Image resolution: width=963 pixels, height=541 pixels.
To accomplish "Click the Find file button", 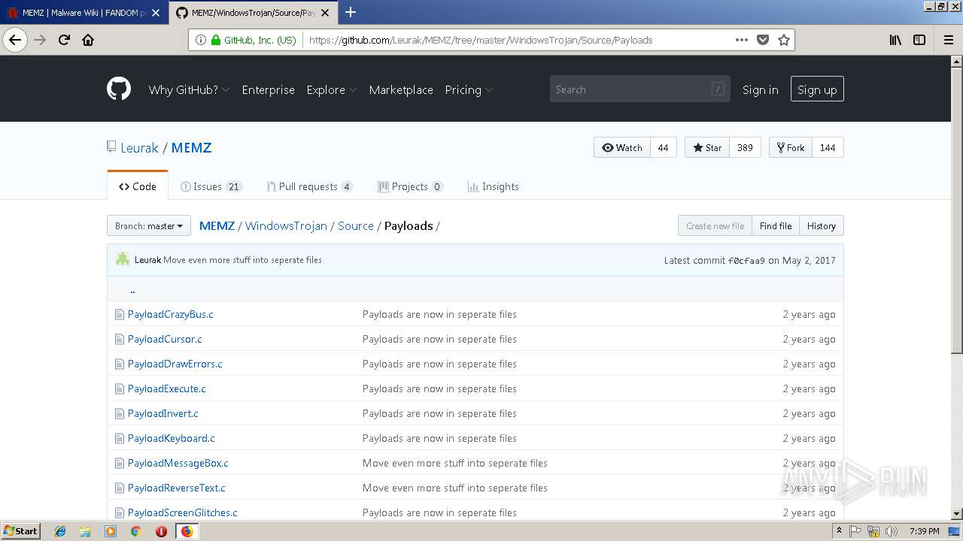I will [x=776, y=225].
